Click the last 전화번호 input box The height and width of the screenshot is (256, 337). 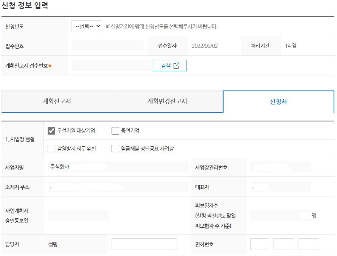tap(309, 244)
